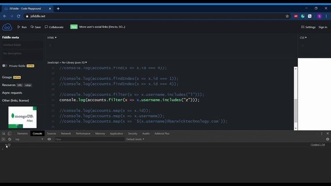
Task: Select the JSFiddle Code Playground tab
Action: click(27, 9)
